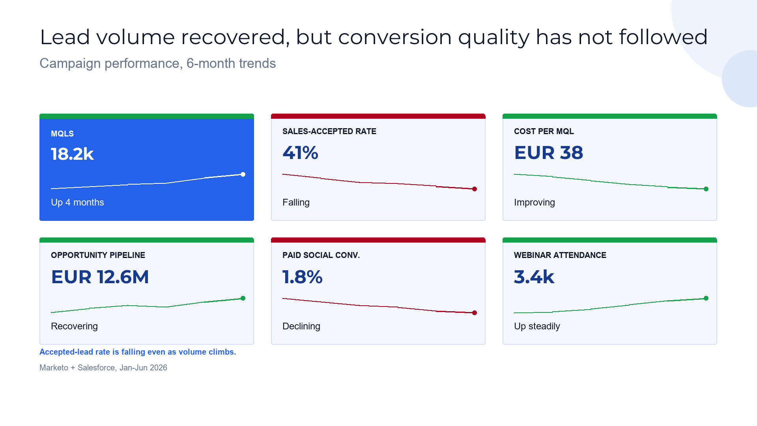
Task: Click the green bar atop Cost per MQL card
Action: point(610,116)
